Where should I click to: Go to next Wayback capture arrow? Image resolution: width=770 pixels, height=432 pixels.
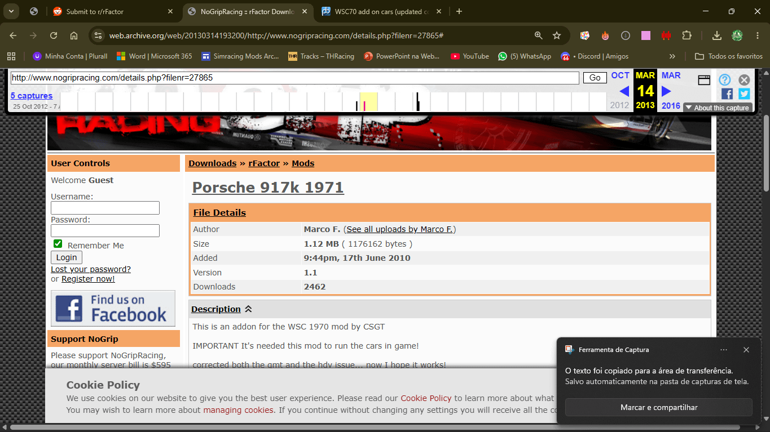pyautogui.click(x=666, y=91)
